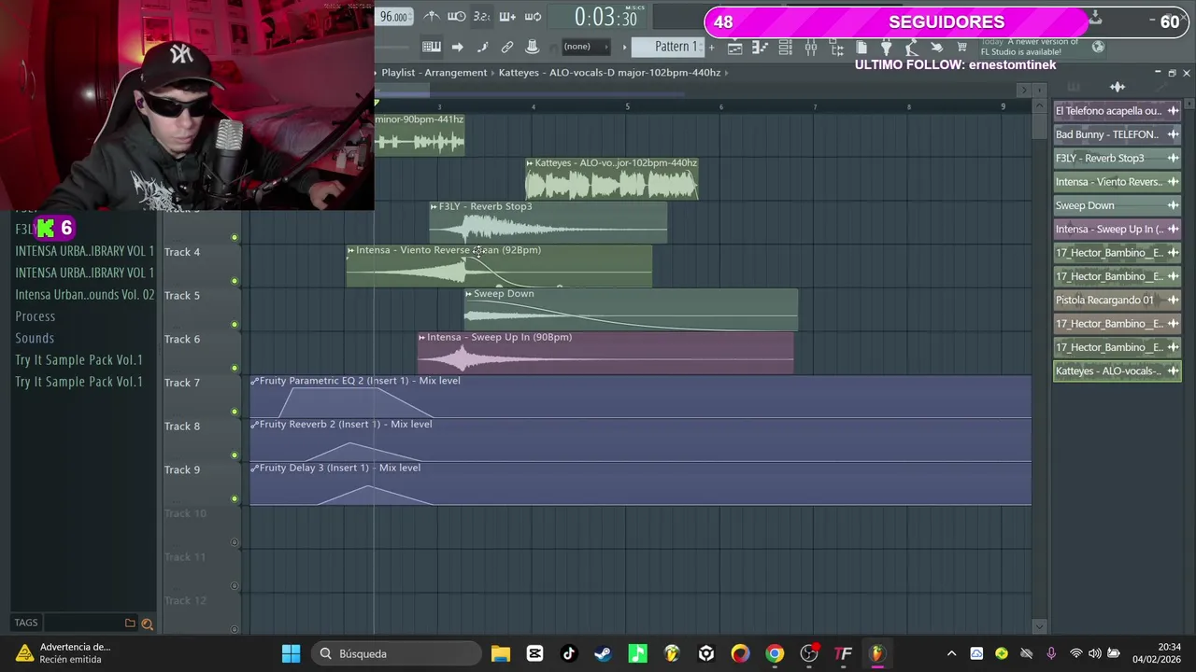Open Windows Start menu

[291, 653]
